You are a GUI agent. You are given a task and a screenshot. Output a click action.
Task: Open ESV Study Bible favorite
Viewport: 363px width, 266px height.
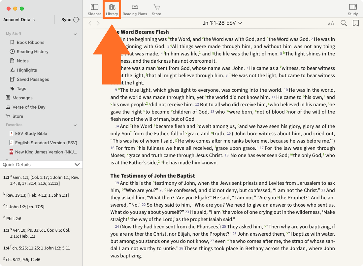pyautogui.click(x=31, y=133)
